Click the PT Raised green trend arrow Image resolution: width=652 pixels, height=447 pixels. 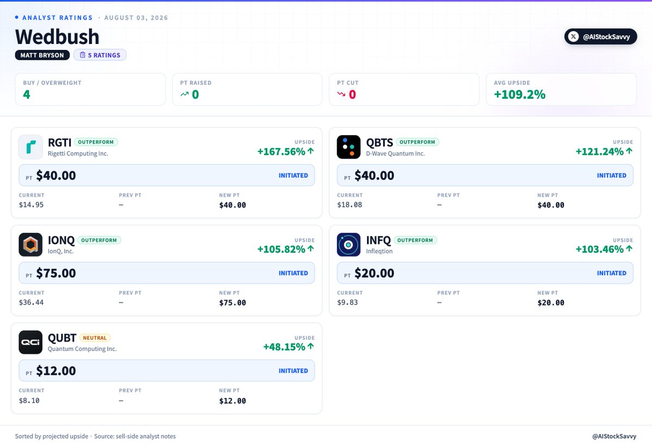[185, 95]
